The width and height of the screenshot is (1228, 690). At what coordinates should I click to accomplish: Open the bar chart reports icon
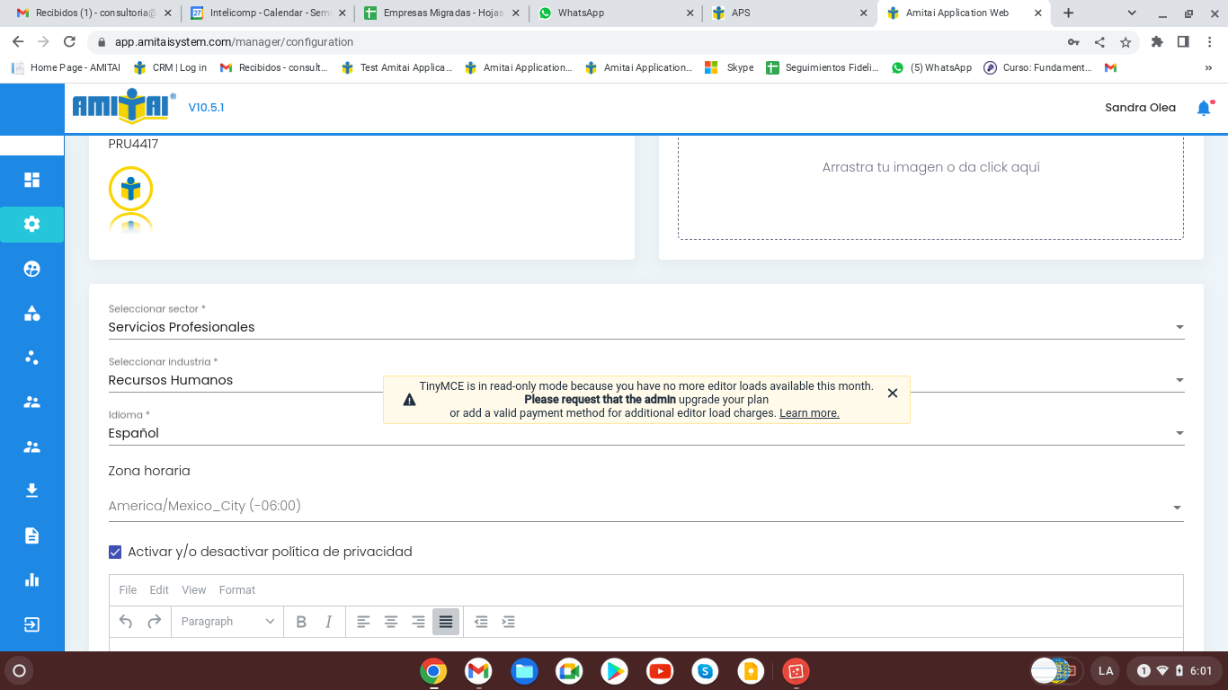(32, 579)
